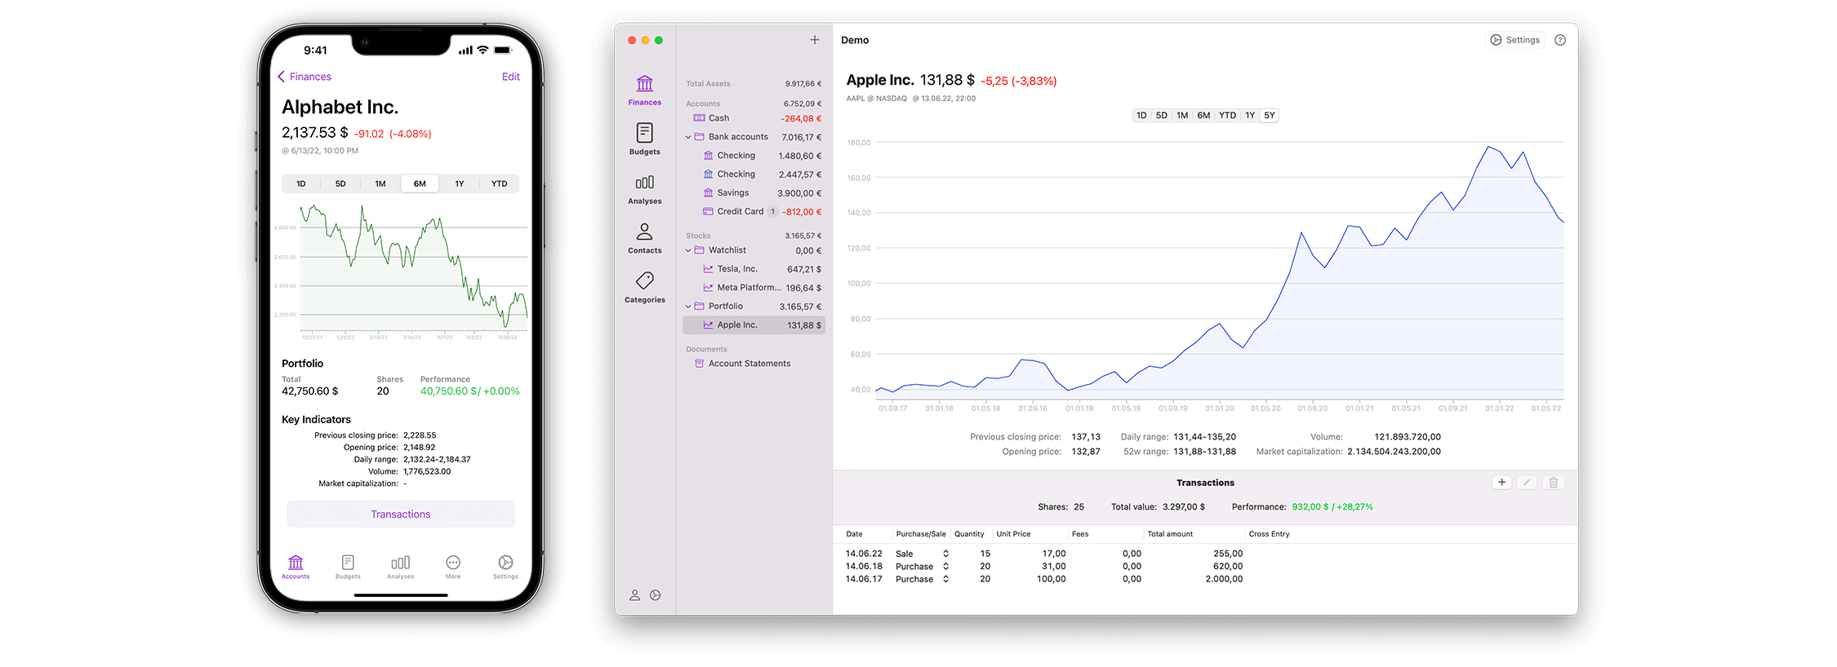Viewport: 1837px width, 667px height.
Task: Click the person icon at the Mac sidebar bottom
Action: (634, 595)
